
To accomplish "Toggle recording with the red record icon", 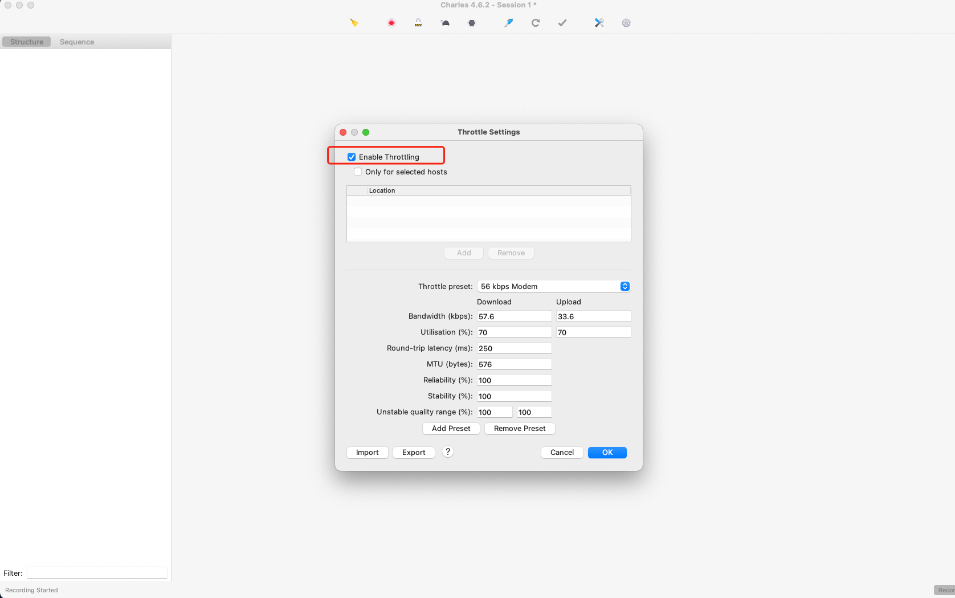I will point(391,23).
